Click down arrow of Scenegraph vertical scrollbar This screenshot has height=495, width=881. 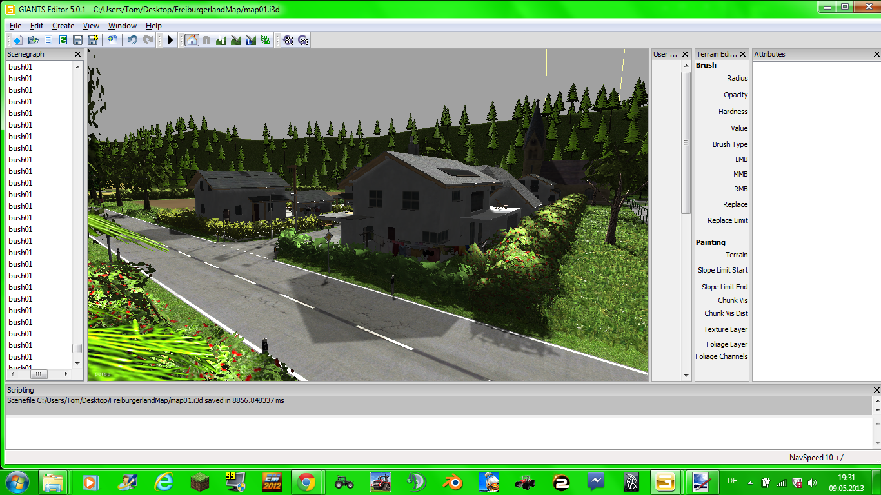77,363
